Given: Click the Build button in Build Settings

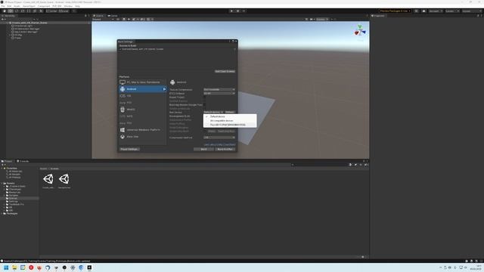Looking at the screenshot, I should point(203,150).
